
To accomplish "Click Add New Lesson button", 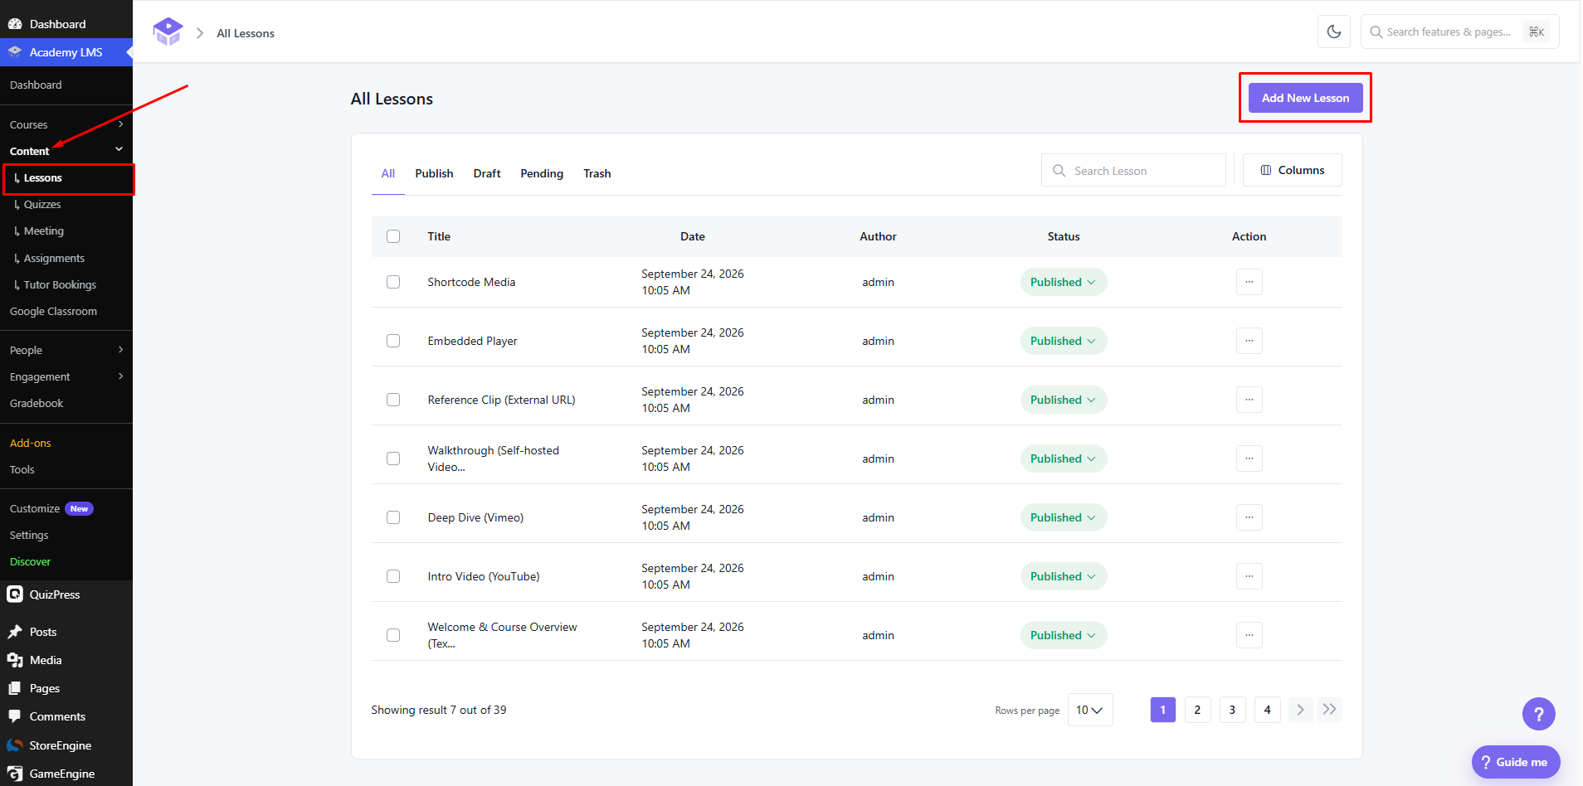I will 1305,98.
